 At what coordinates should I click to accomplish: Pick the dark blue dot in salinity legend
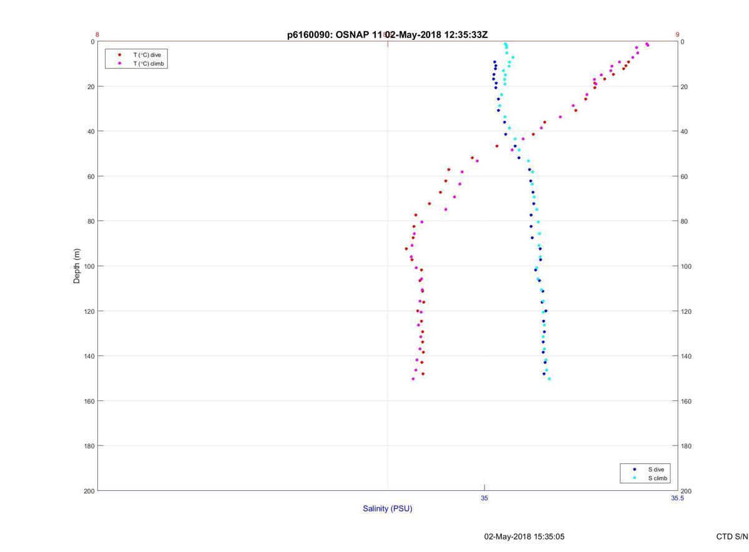click(634, 469)
